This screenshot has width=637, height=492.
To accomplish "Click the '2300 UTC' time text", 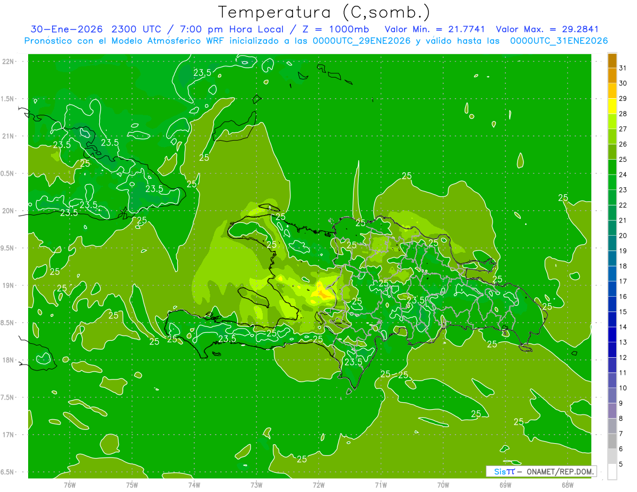I will point(136,29).
